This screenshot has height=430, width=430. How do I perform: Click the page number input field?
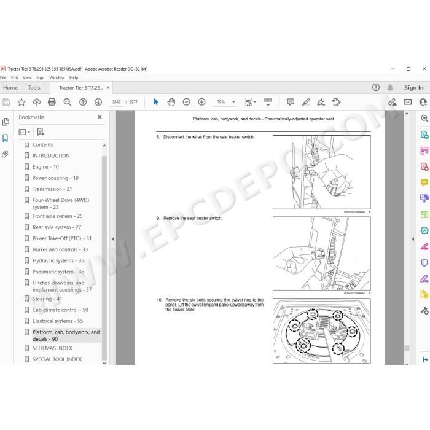tap(116, 102)
